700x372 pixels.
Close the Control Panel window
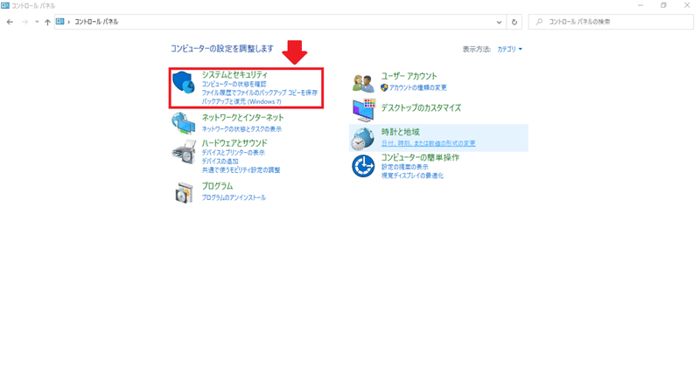click(x=687, y=5)
